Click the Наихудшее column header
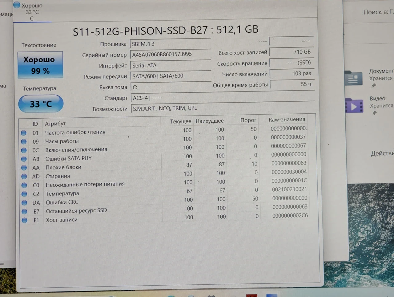Screen dimensions: 394x297 pos(210,121)
